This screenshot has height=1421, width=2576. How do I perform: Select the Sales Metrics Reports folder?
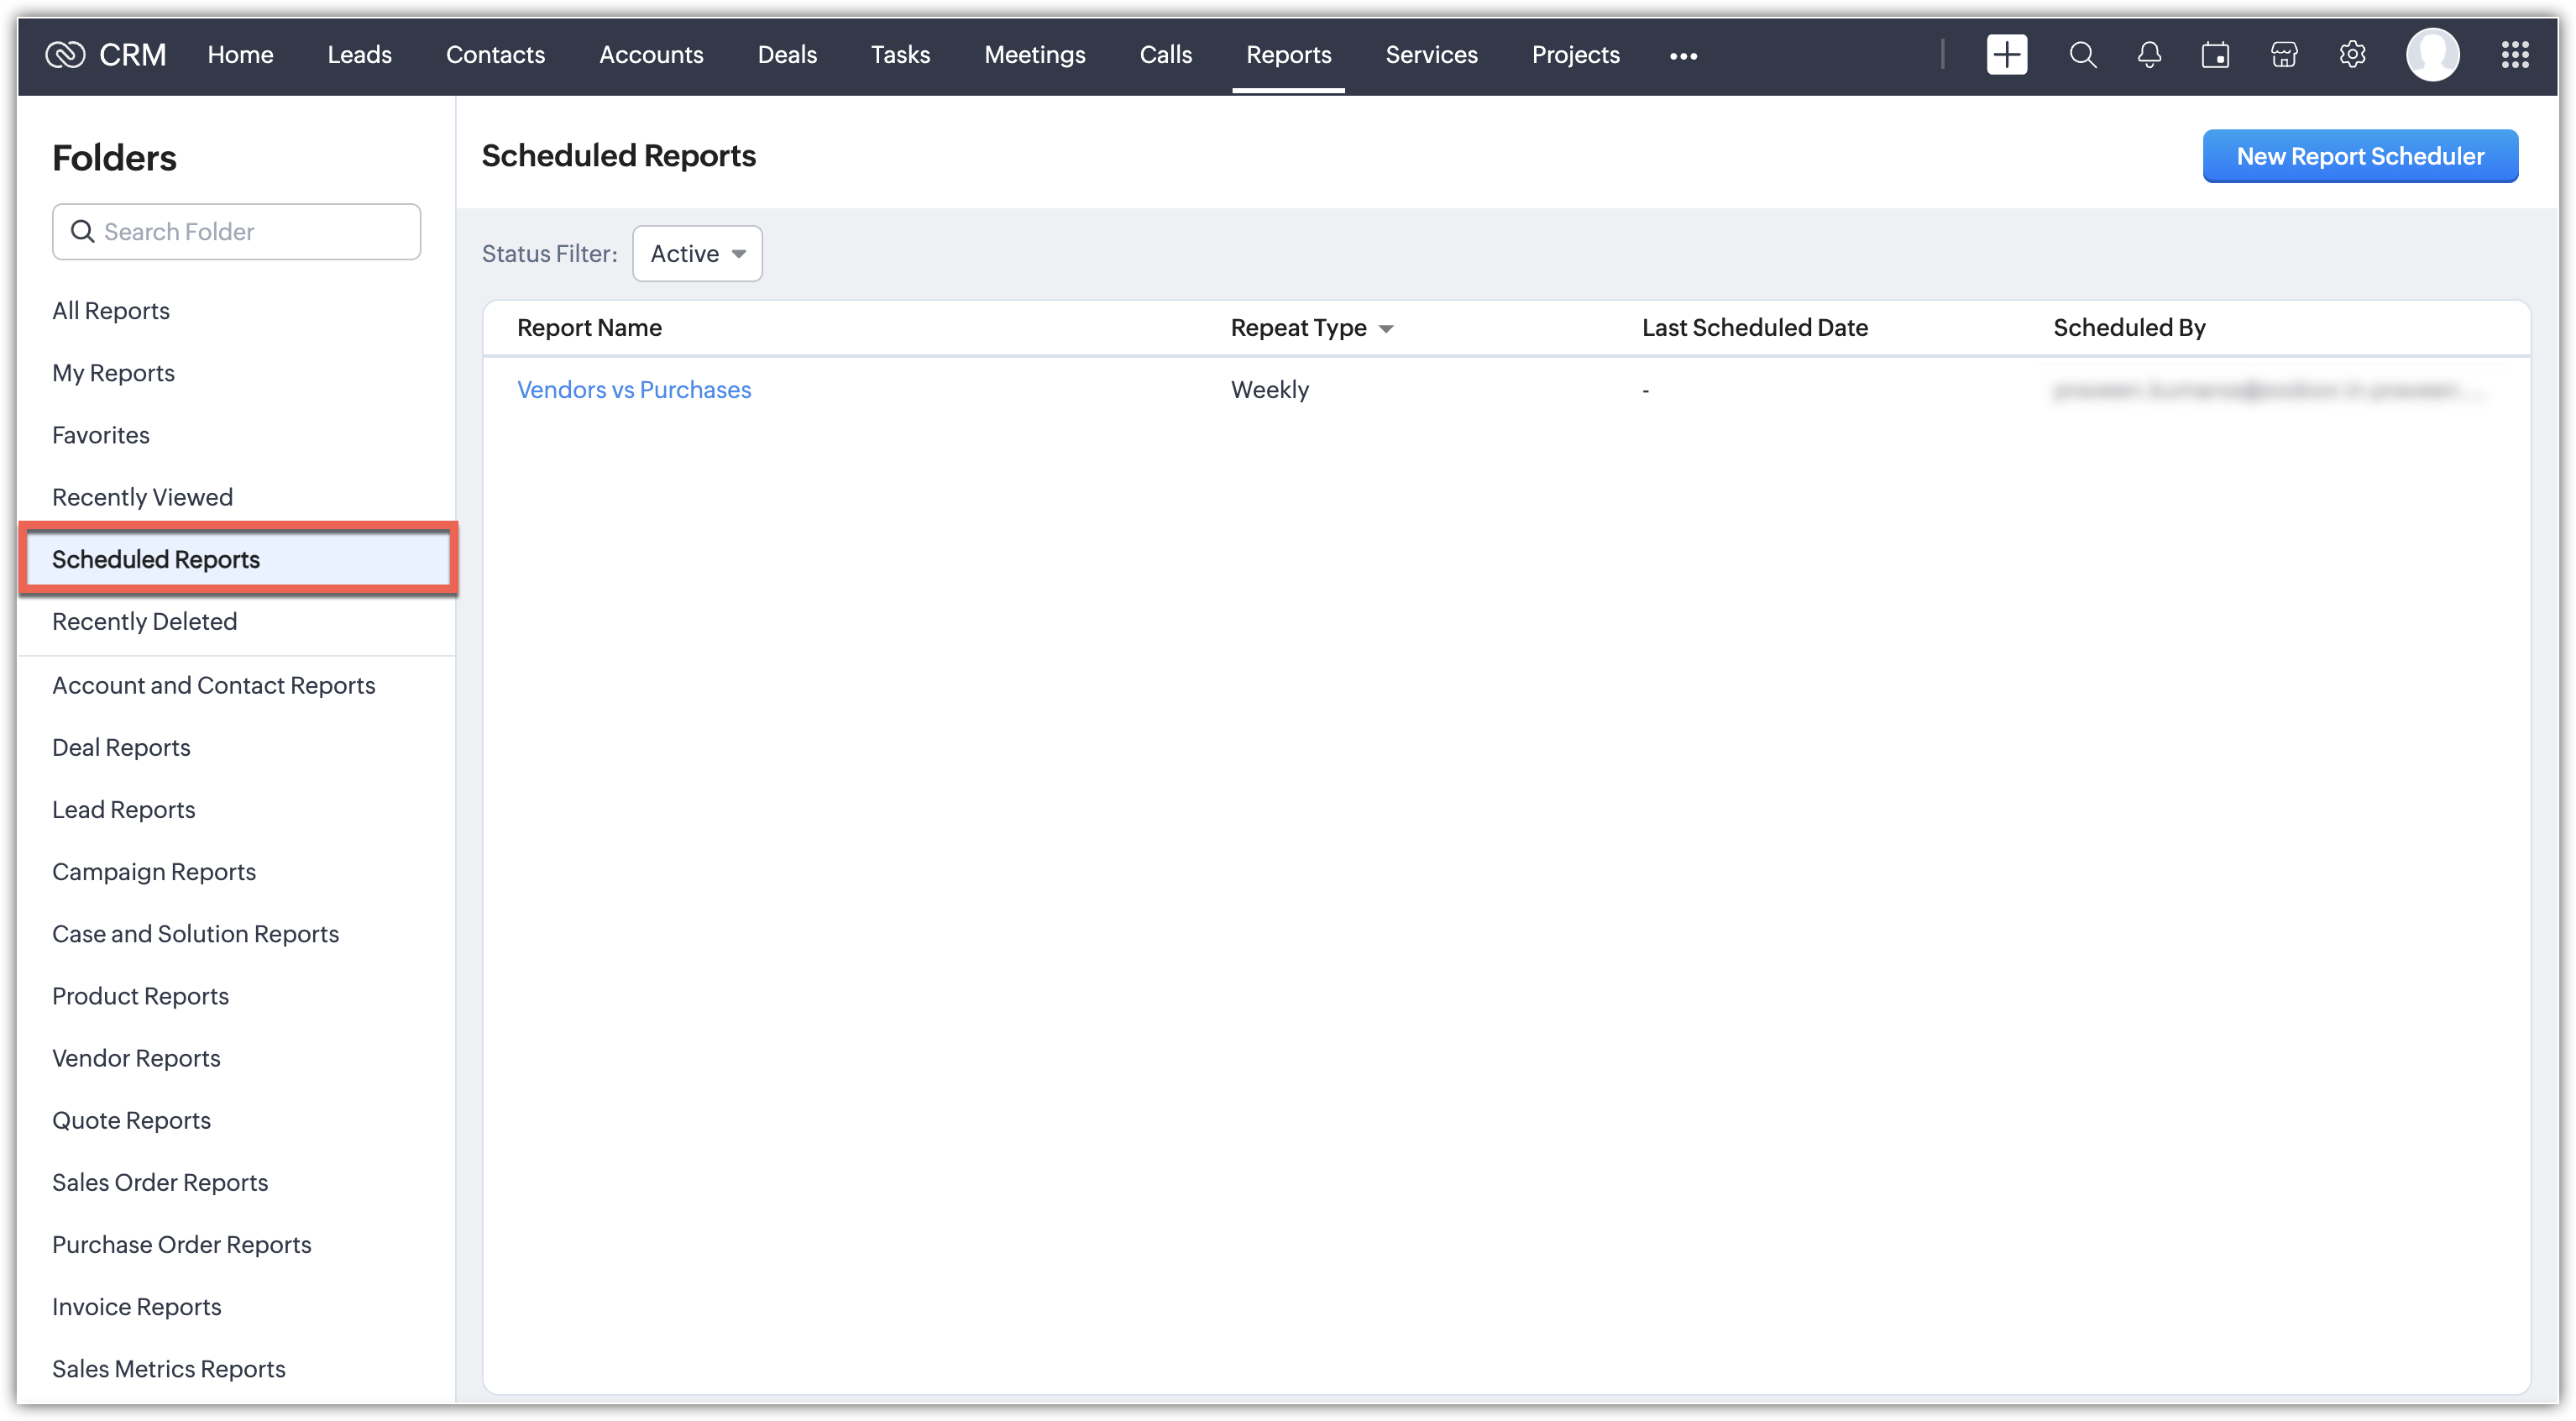pos(169,1368)
